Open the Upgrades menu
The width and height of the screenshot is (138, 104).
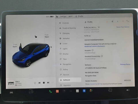point(66,85)
